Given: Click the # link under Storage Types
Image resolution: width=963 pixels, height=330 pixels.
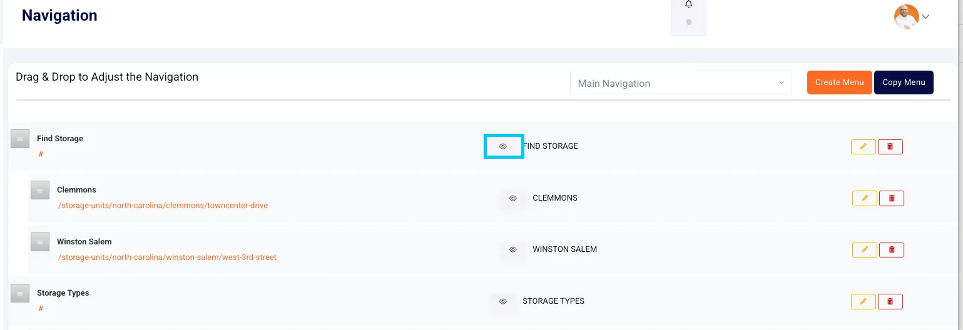Looking at the screenshot, I should [x=41, y=309].
